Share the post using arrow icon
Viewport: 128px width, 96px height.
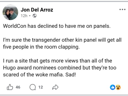55,87
